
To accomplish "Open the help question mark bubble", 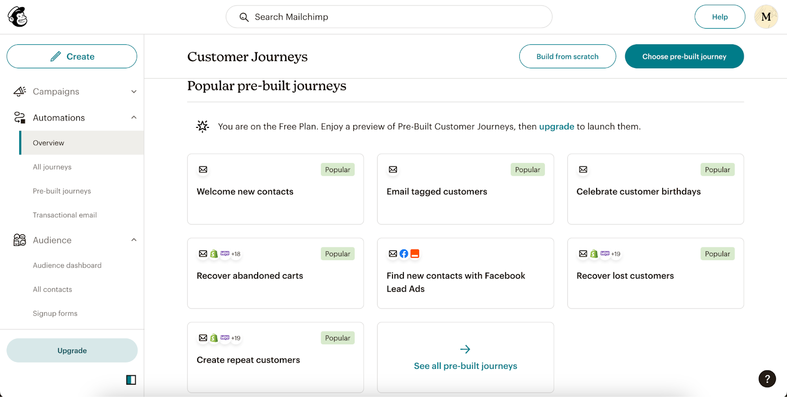I will [767, 378].
